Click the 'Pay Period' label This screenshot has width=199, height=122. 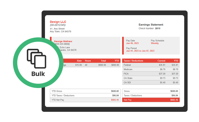point(131,48)
